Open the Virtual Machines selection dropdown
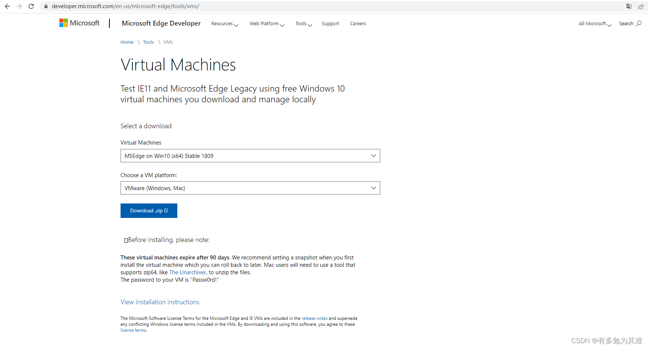The width and height of the screenshot is (648, 348). 250,156
